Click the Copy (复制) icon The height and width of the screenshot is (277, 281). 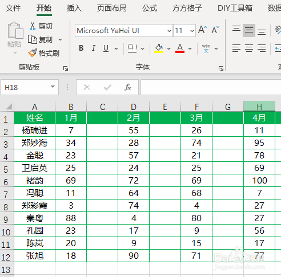coord(33,39)
